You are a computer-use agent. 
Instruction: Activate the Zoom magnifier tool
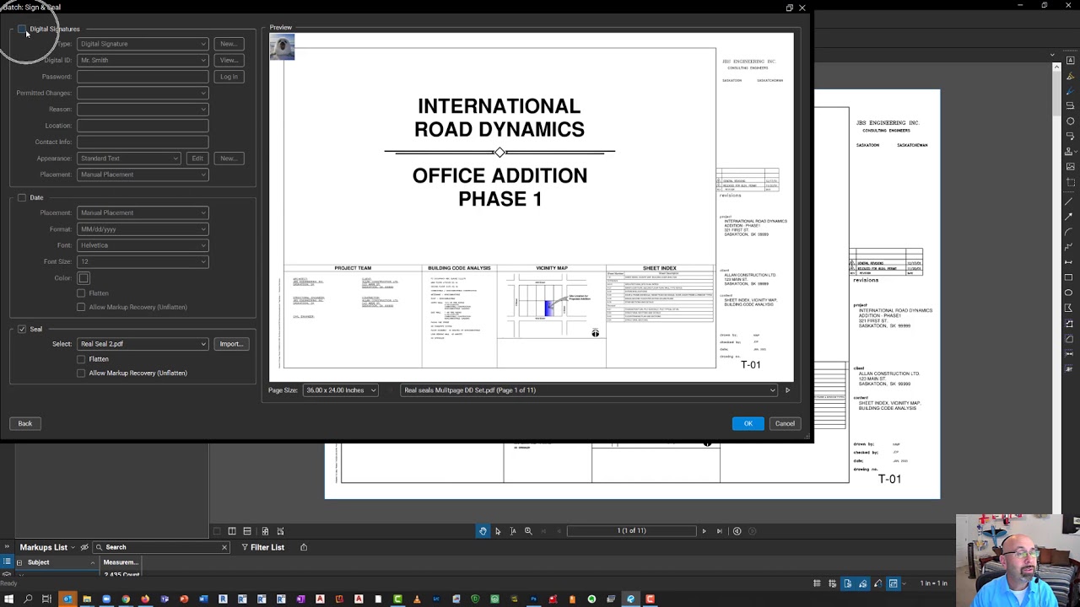click(x=528, y=531)
